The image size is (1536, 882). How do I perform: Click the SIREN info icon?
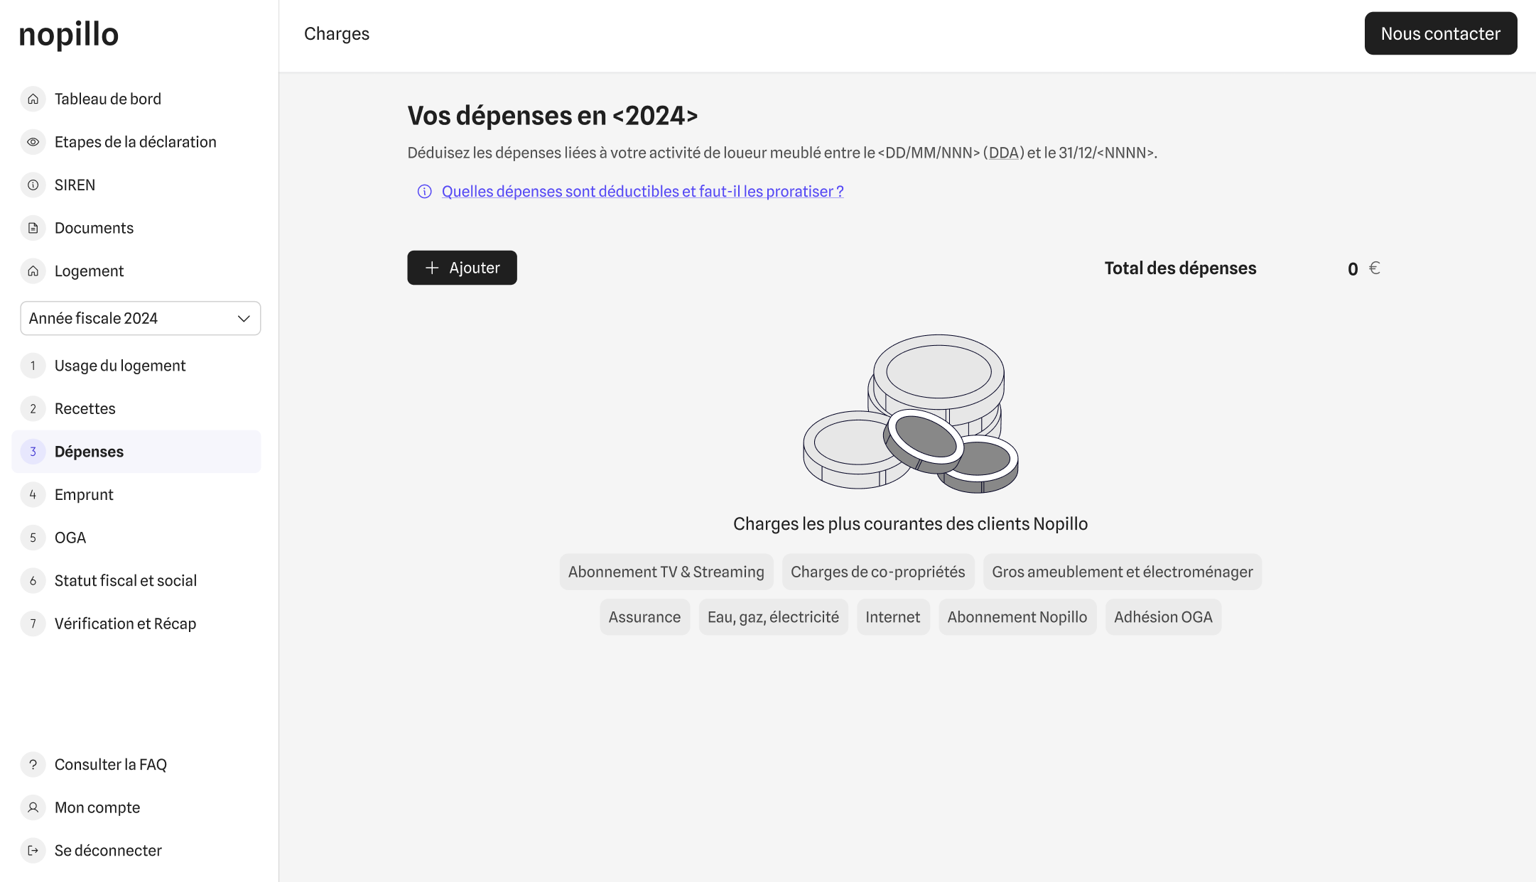(33, 185)
